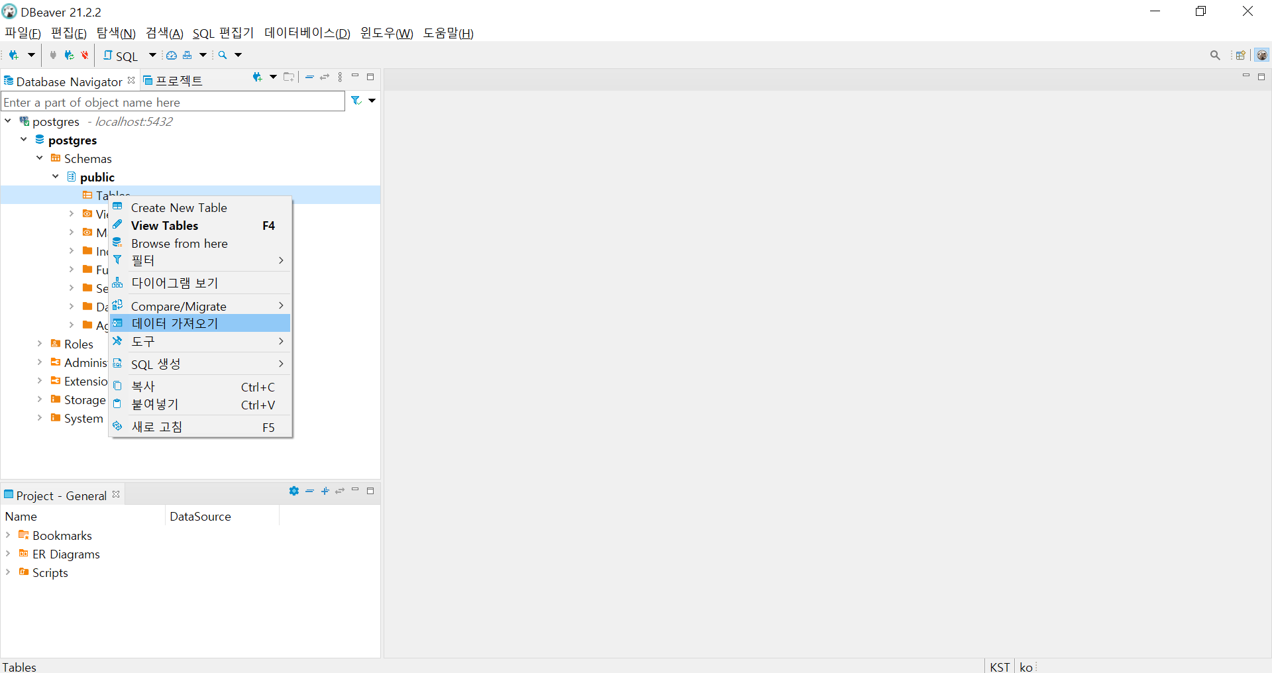Screen dimensions: 1272x673
Task: Open the search dropdown arrow in toolbar
Action: coord(238,56)
